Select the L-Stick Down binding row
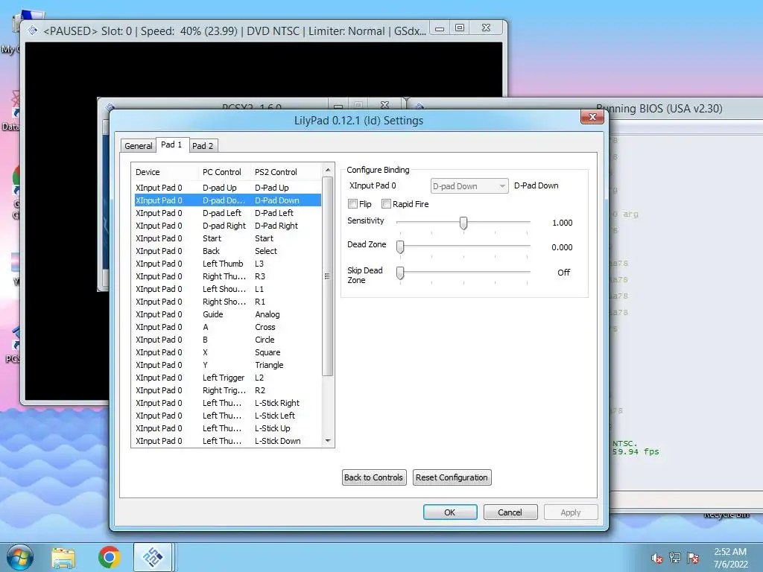Viewport: 763px width, 572px height. (x=227, y=441)
